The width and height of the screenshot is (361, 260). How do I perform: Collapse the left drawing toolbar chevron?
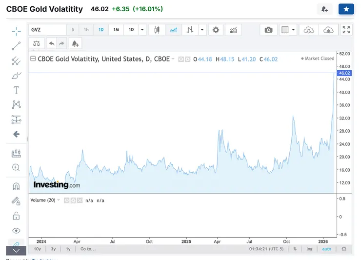16,251
